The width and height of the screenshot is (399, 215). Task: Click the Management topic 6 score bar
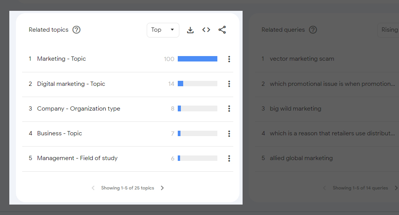point(198,158)
